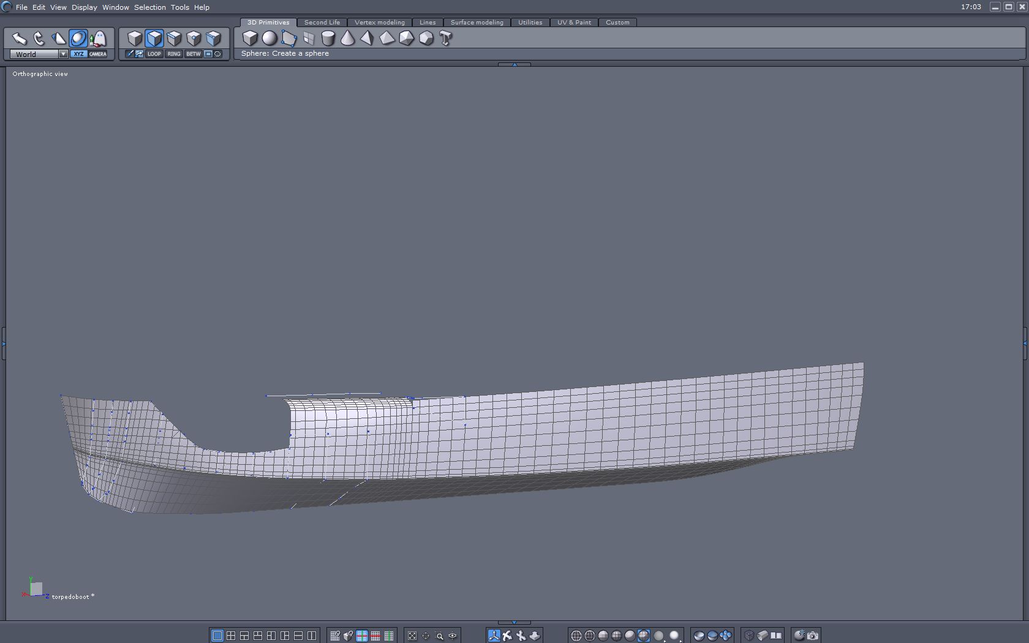This screenshot has height=643, width=1029.
Task: Click the RING selection button
Action: [x=174, y=54]
